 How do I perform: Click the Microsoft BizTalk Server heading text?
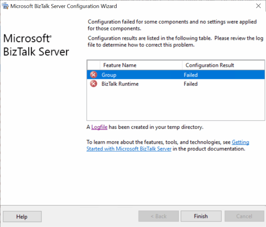tap(36, 45)
